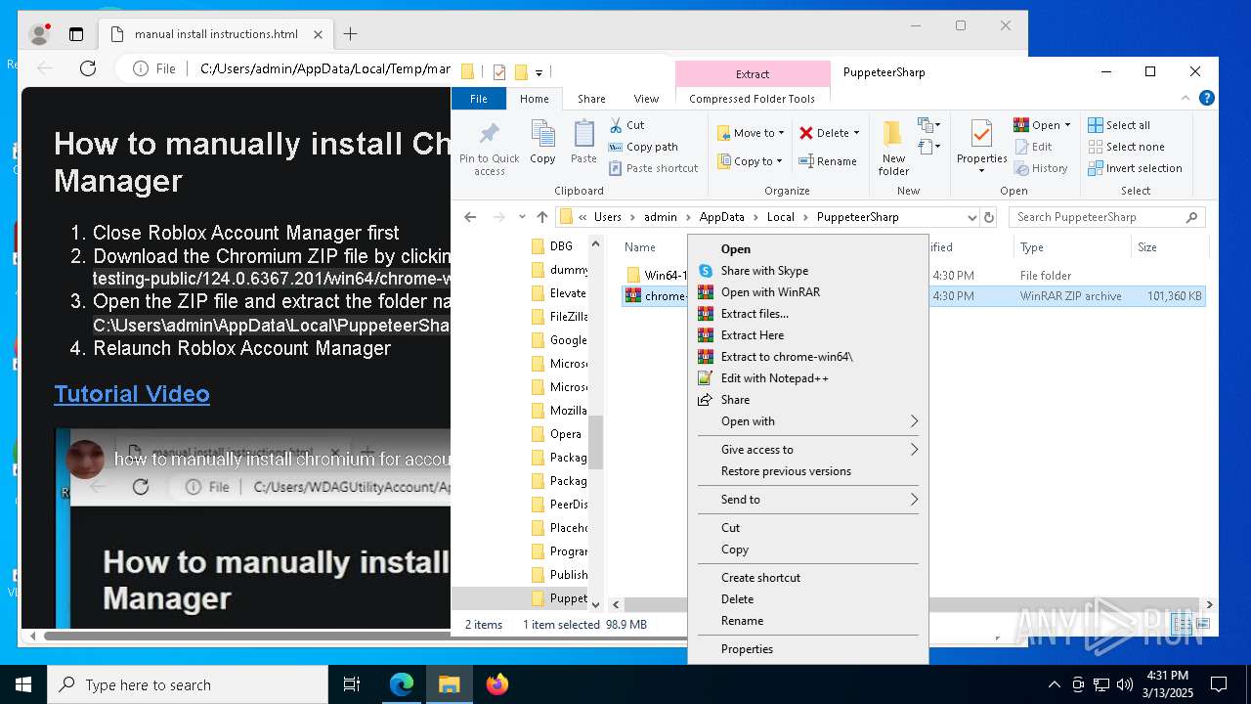The image size is (1251, 704).
Task: Click the Explorer up-directory arrow
Action: 542,217
